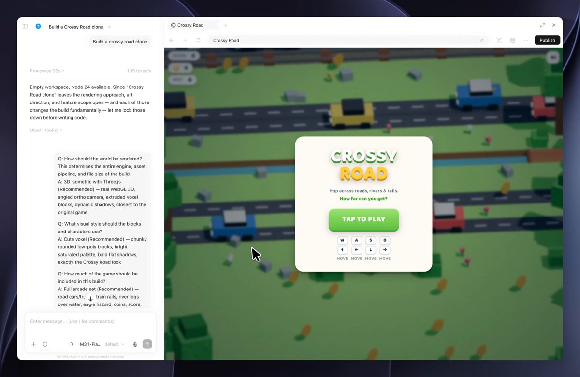Screen dimensions: 580x377
Task: Open the M3.1-Fla... model selector
Action: (x=90, y=344)
